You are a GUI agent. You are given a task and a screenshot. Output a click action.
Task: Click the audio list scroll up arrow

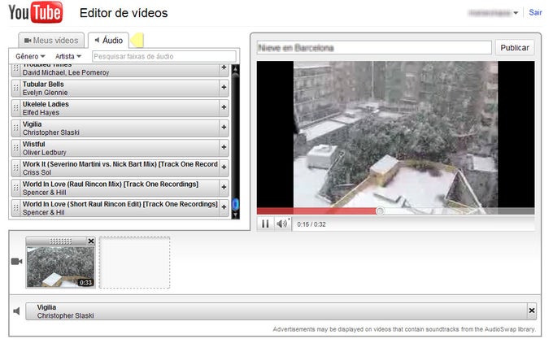pos(235,68)
